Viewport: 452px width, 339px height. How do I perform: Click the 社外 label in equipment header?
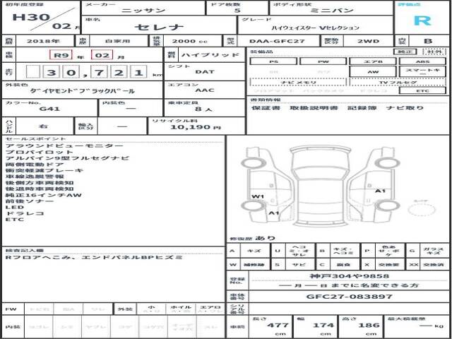point(434,52)
